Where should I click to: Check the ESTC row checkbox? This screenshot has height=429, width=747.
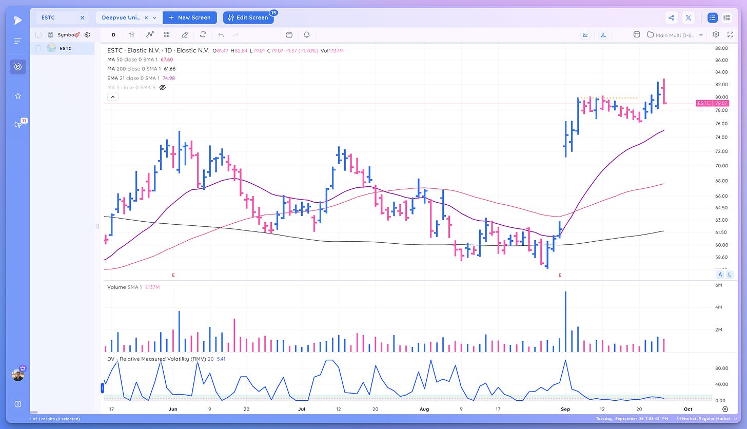tap(38, 48)
